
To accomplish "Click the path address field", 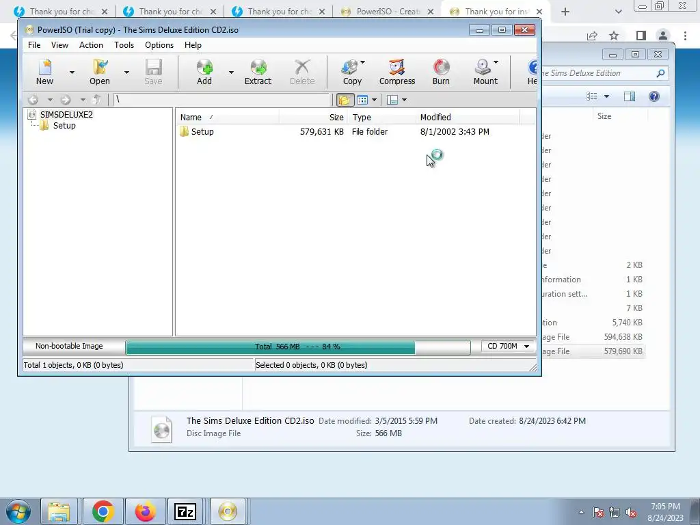I will coord(221,100).
